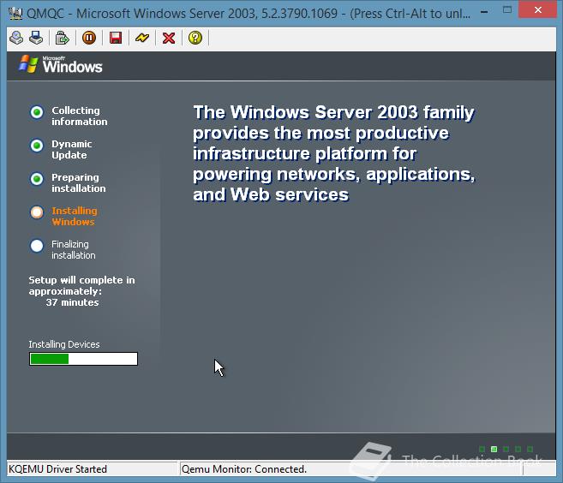The width and height of the screenshot is (563, 483).
Task: Click the 'Preparing installation' step text
Action: click(79, 182)
